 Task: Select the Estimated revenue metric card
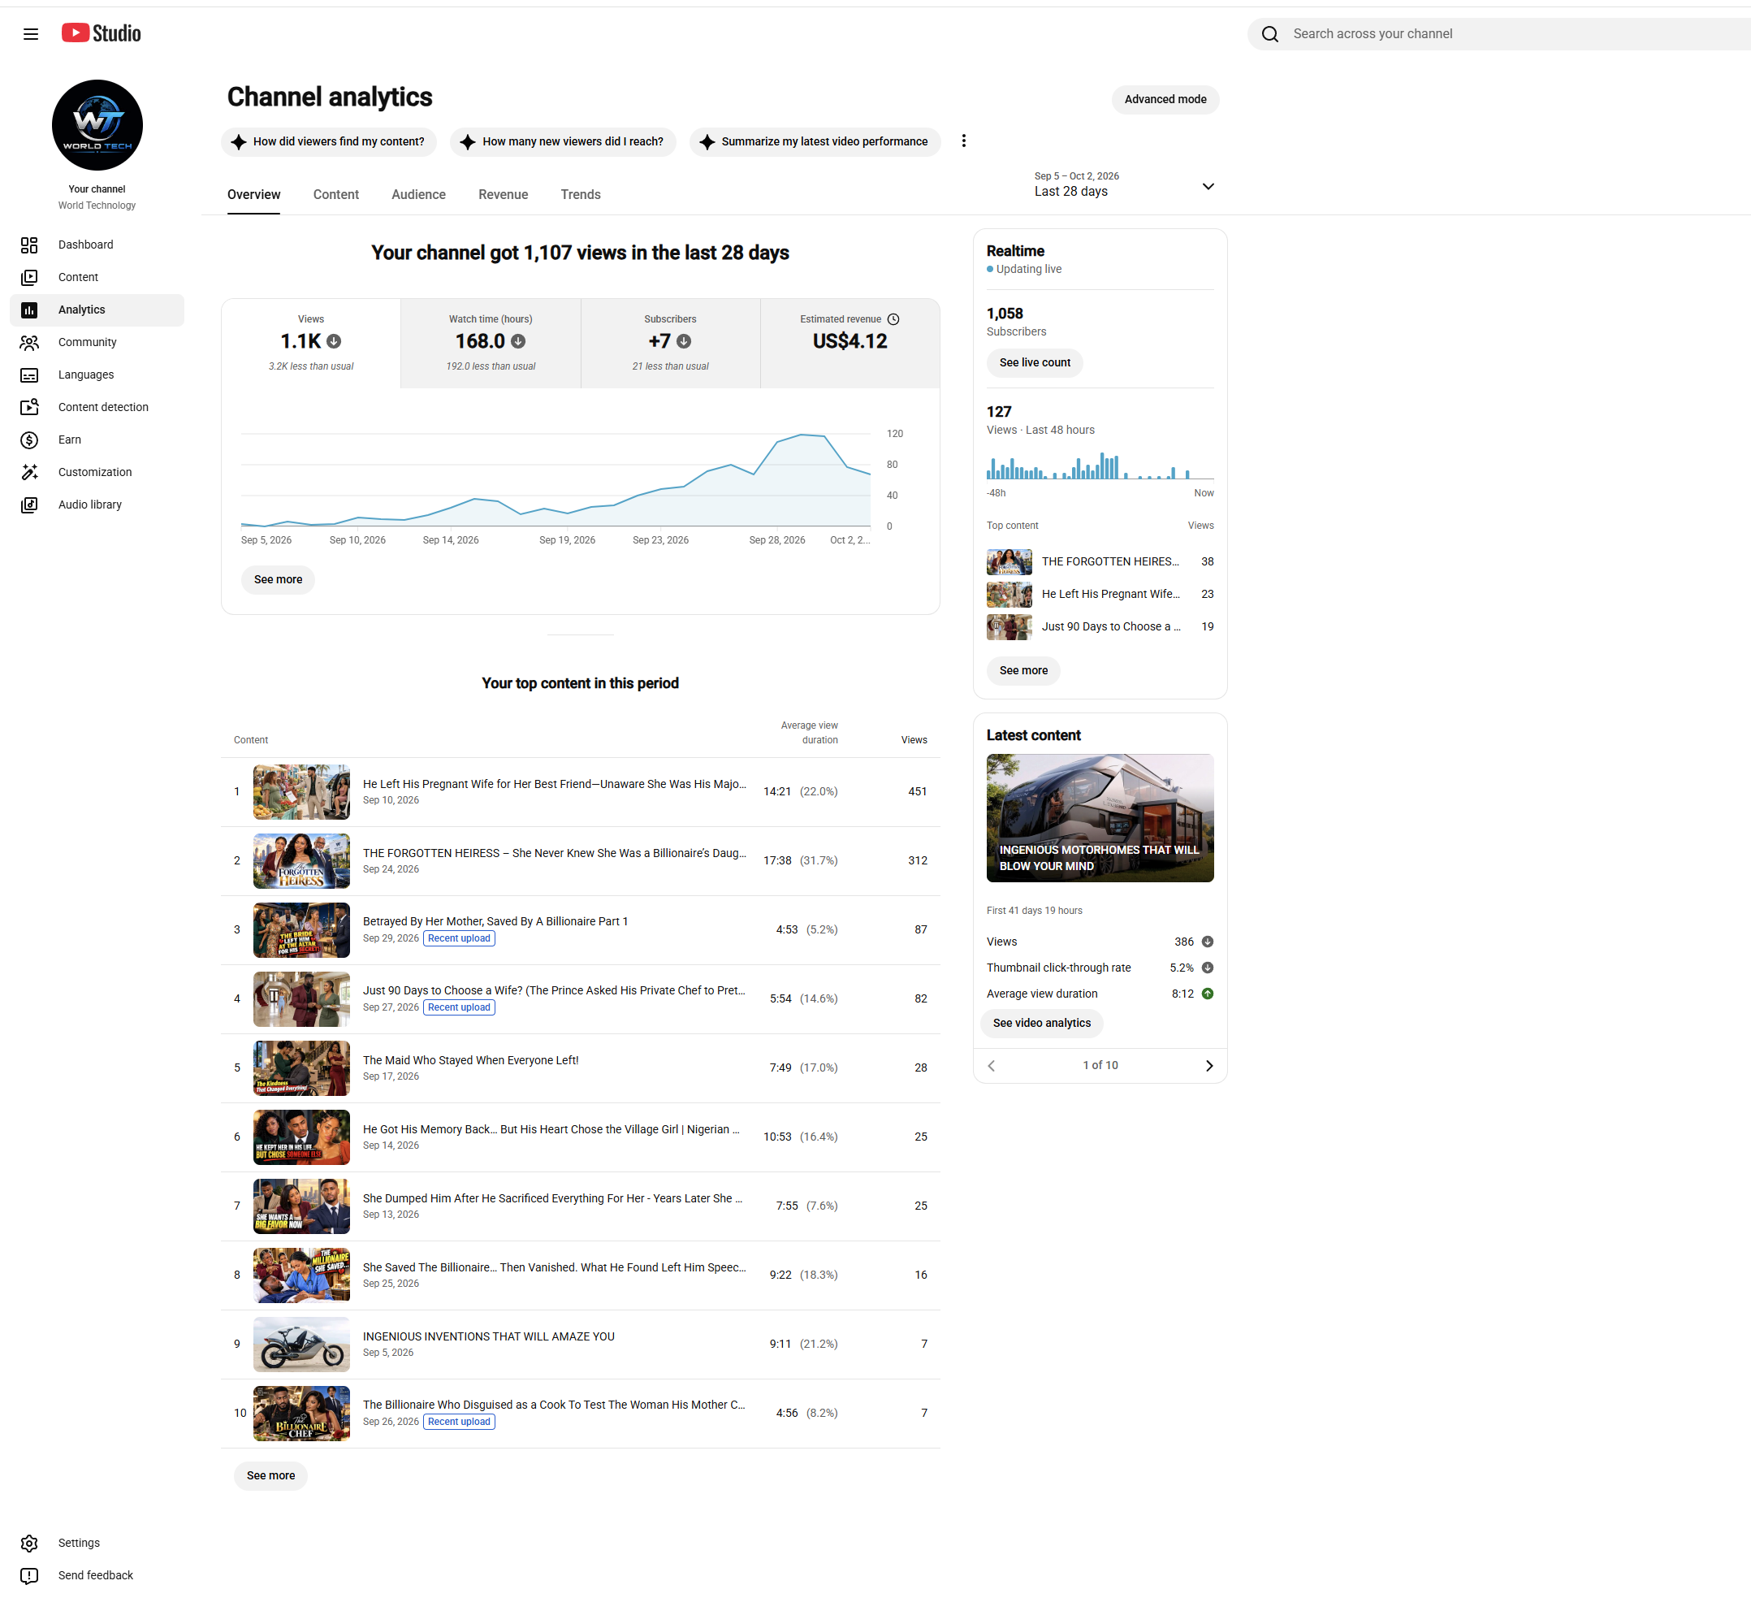tap(850, 343)
